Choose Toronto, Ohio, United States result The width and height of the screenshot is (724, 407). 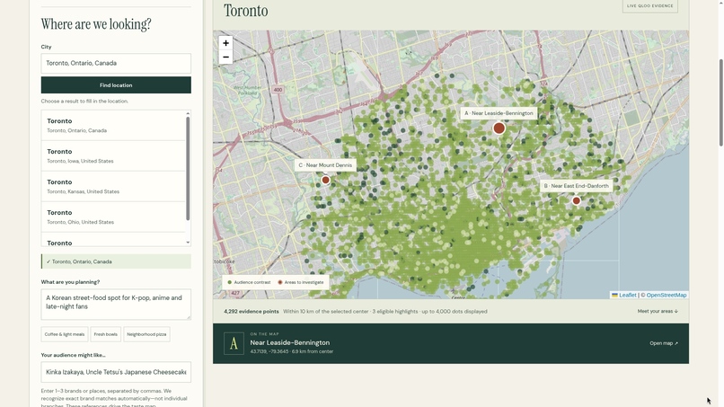point(113,217)
